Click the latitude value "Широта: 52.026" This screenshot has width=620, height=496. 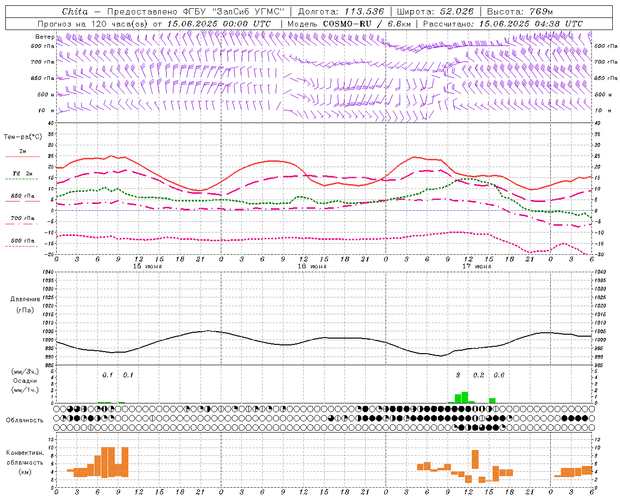tap(435, 12)
